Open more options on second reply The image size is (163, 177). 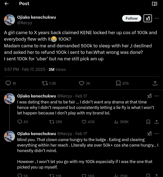(x=157, y=134)
